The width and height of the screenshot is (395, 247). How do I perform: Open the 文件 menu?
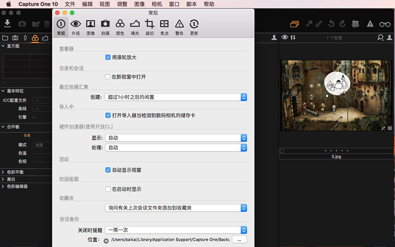point(70,4)
